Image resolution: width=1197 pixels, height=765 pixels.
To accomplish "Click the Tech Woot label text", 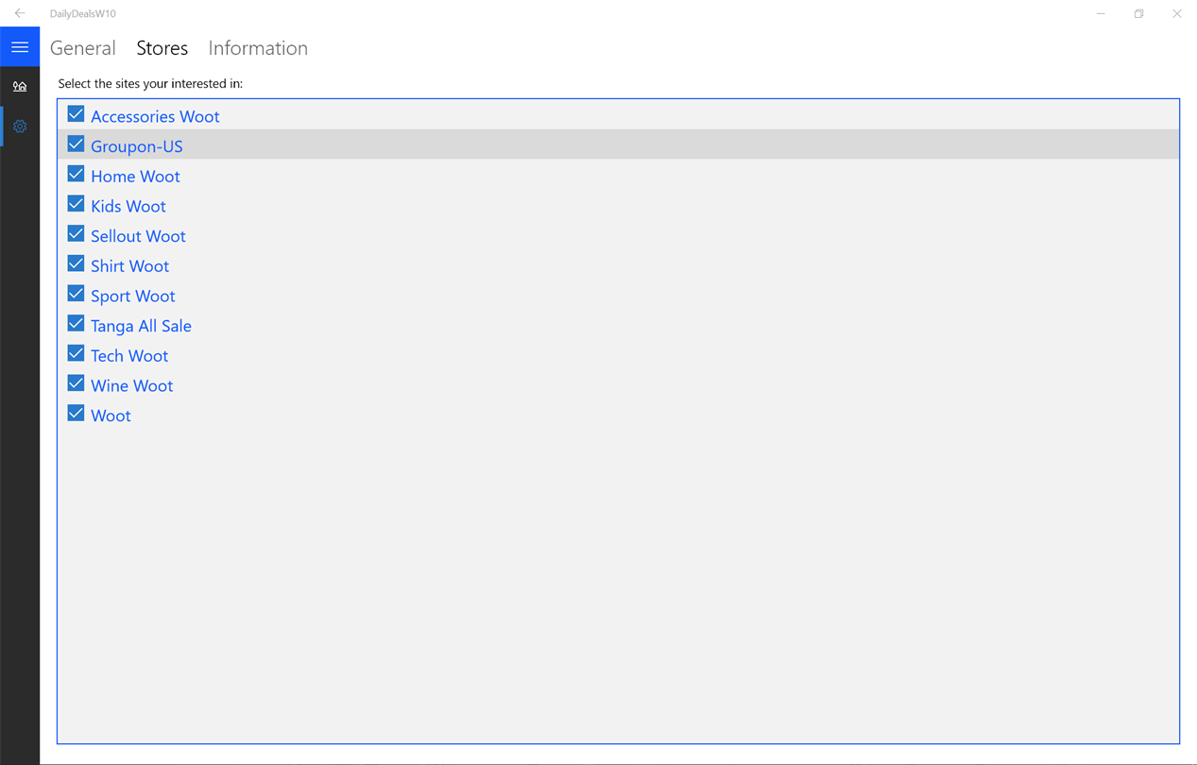I will (x=129, y=356).
